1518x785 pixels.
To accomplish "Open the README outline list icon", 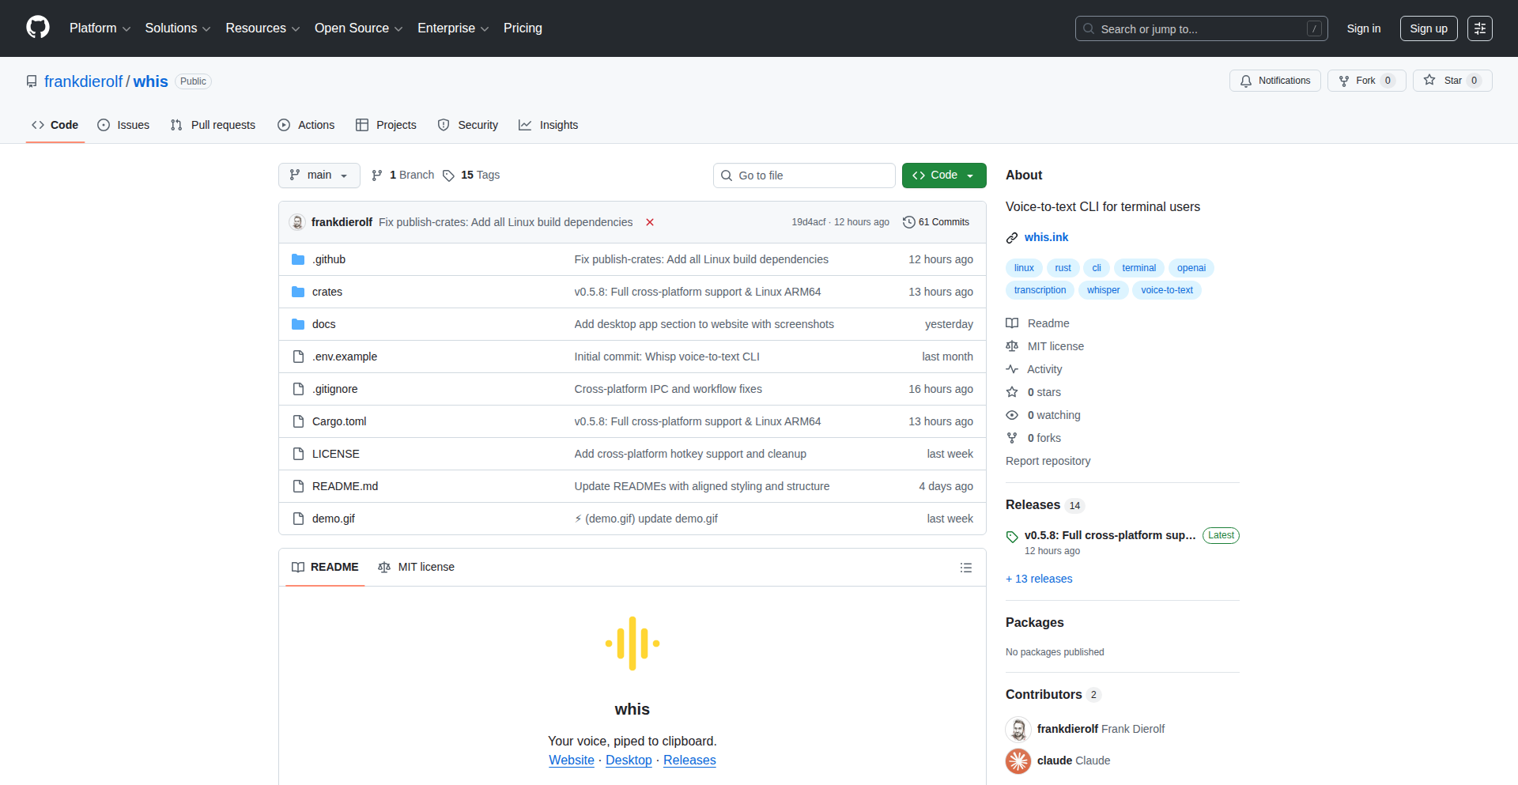I will (965, 568).
